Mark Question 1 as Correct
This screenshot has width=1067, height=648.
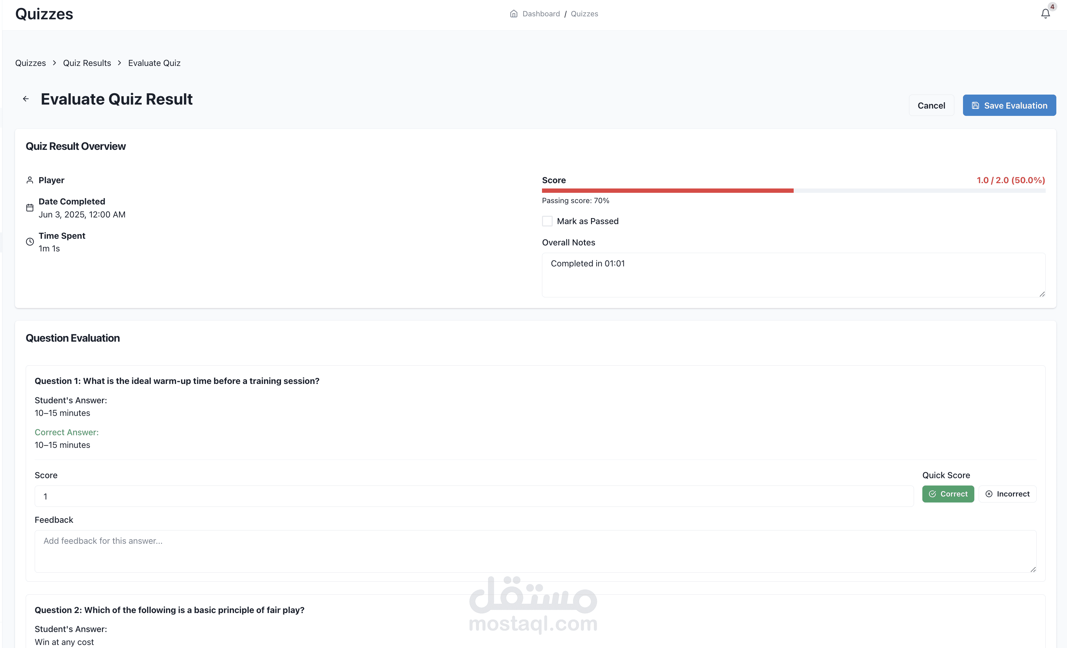948,494
